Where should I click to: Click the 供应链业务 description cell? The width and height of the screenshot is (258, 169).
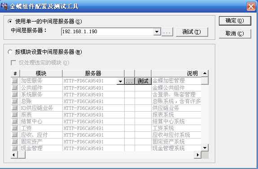(x=176, y=108)
